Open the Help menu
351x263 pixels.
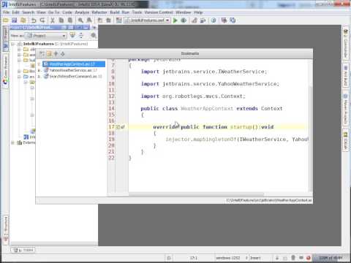[x=198, y=12]
